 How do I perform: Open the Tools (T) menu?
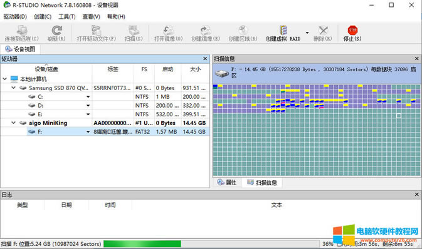66,17
